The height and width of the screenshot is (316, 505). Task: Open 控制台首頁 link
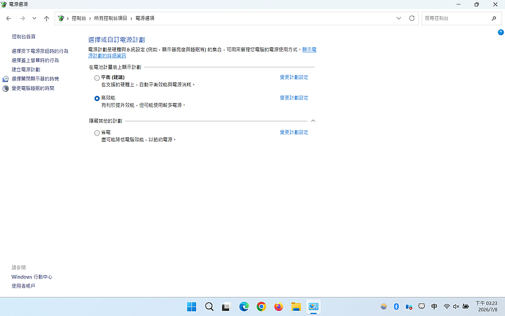pos(23,37)
